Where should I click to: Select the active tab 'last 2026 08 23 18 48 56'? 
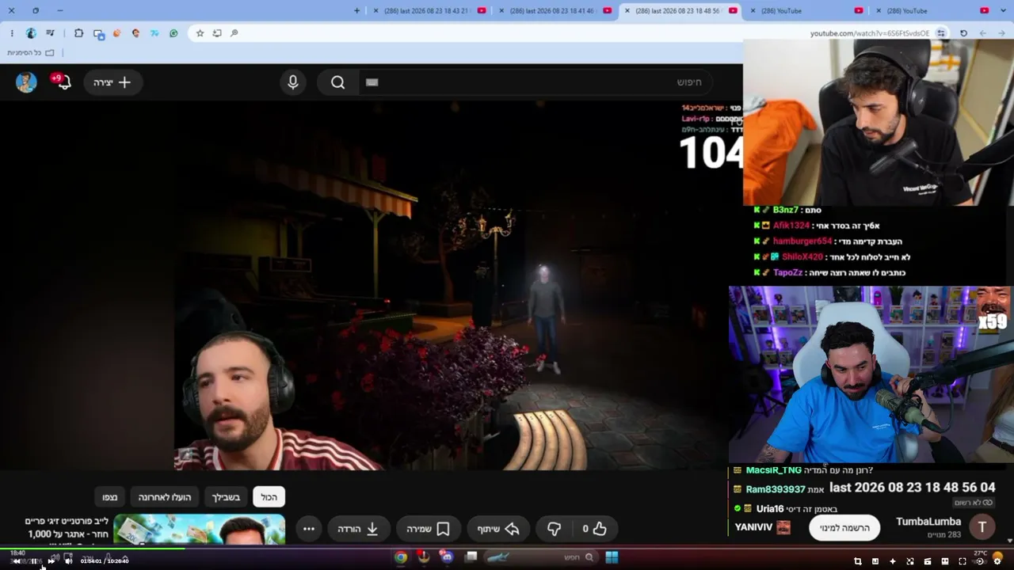pos(680,10)
